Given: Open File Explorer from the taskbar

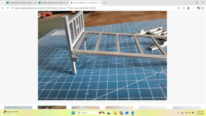Looking at the screenshot, I should point(115,113).
